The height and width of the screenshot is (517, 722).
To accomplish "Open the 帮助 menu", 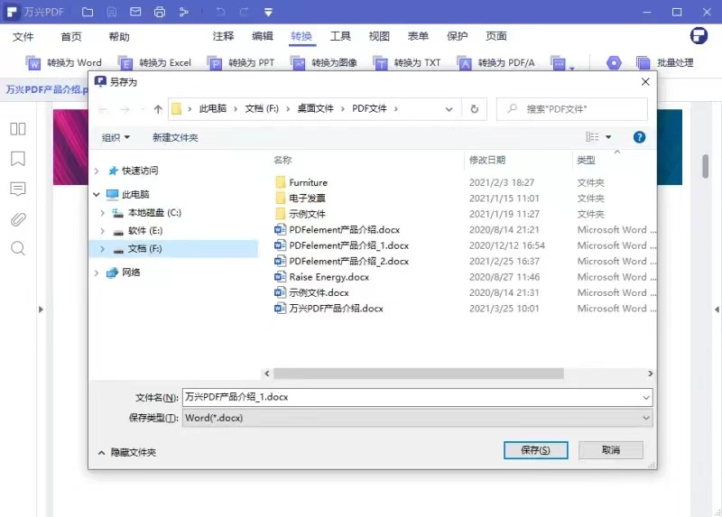I will (x=119, y=36).
